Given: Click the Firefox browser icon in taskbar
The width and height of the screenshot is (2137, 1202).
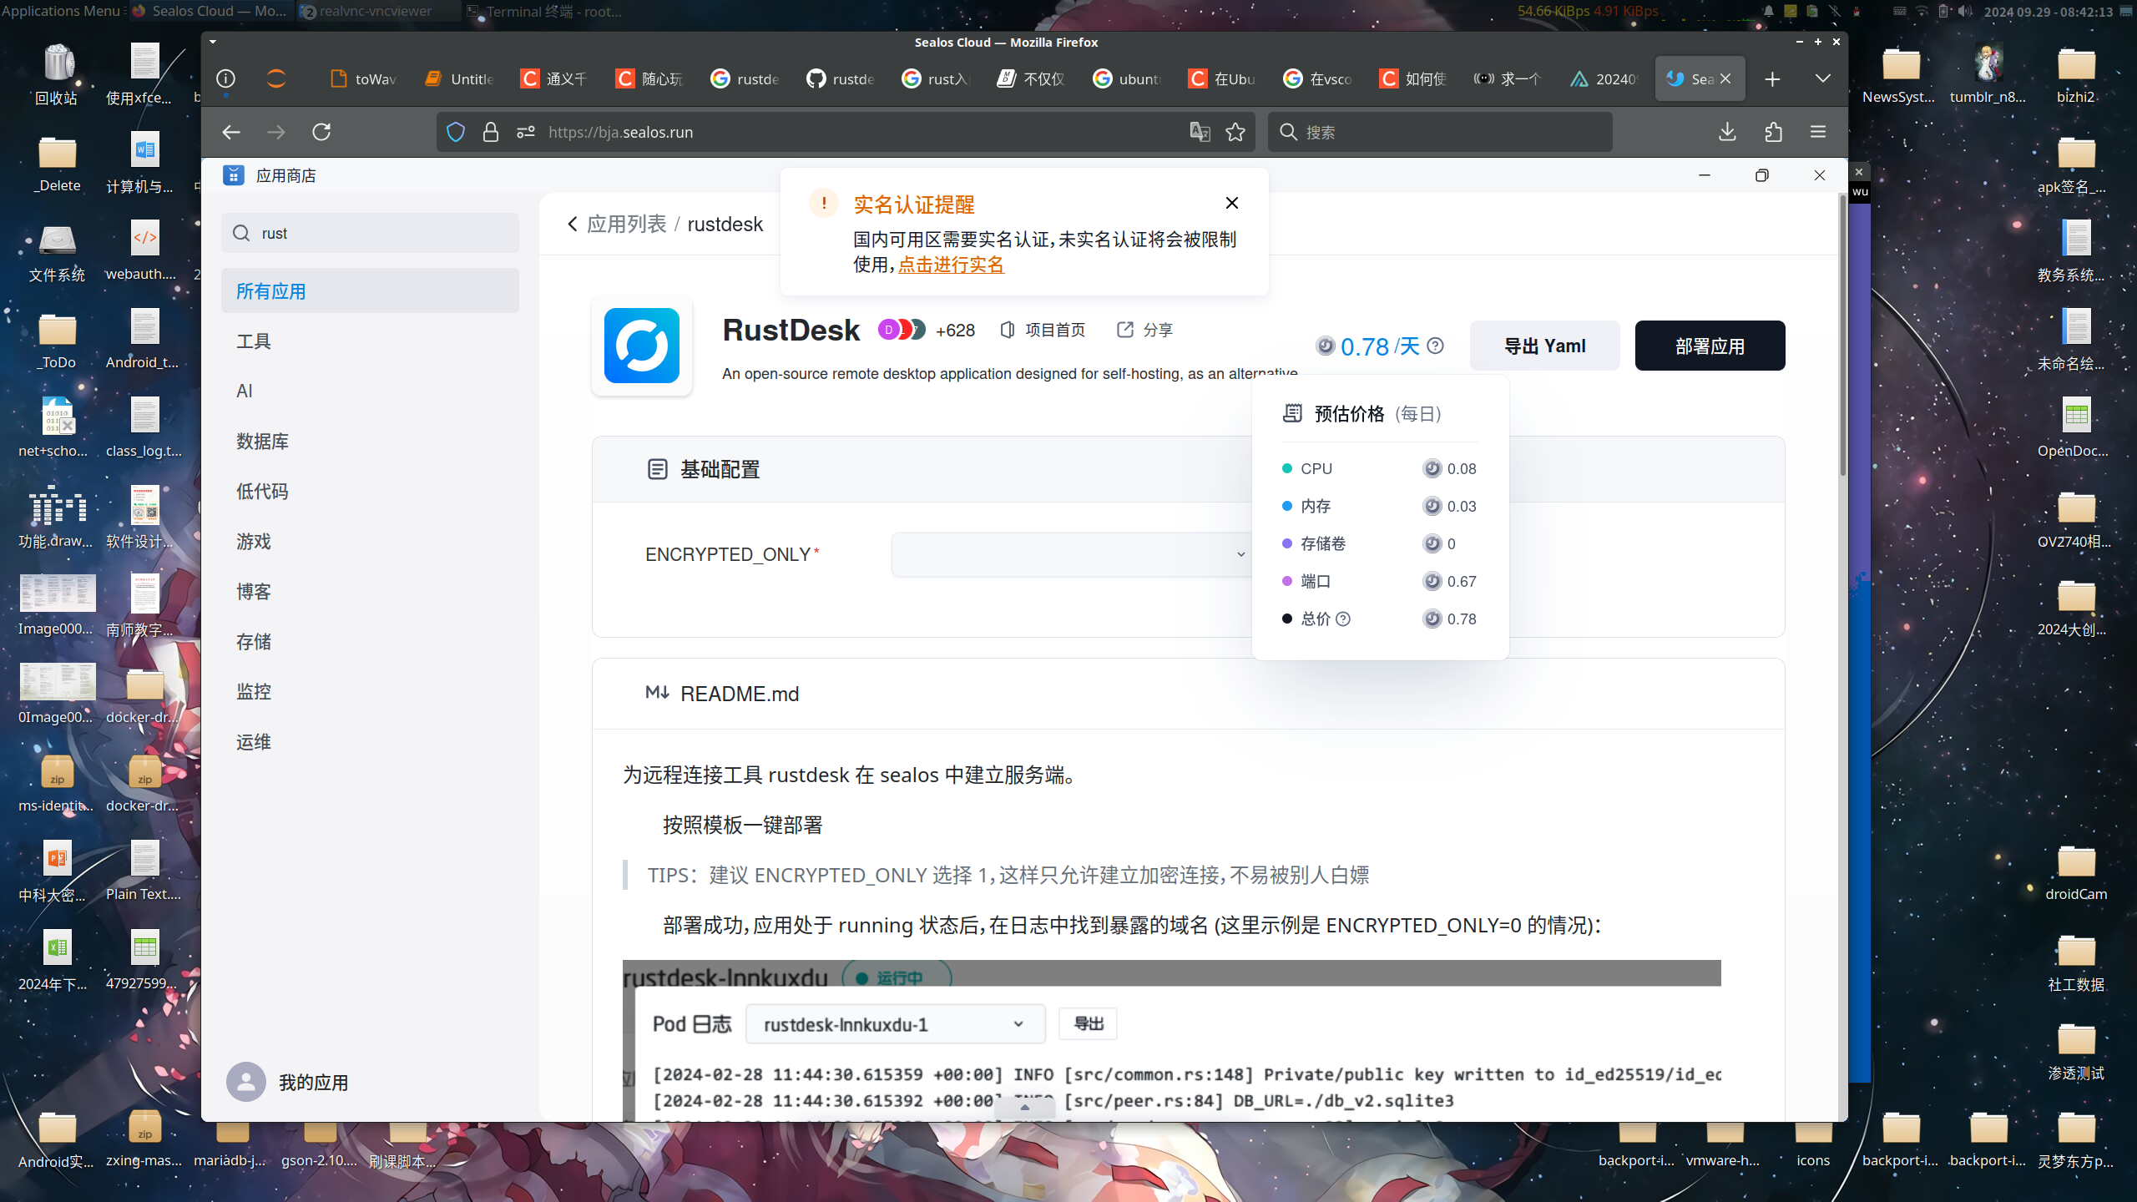Looking at the screenshot, I should [139, 10].
